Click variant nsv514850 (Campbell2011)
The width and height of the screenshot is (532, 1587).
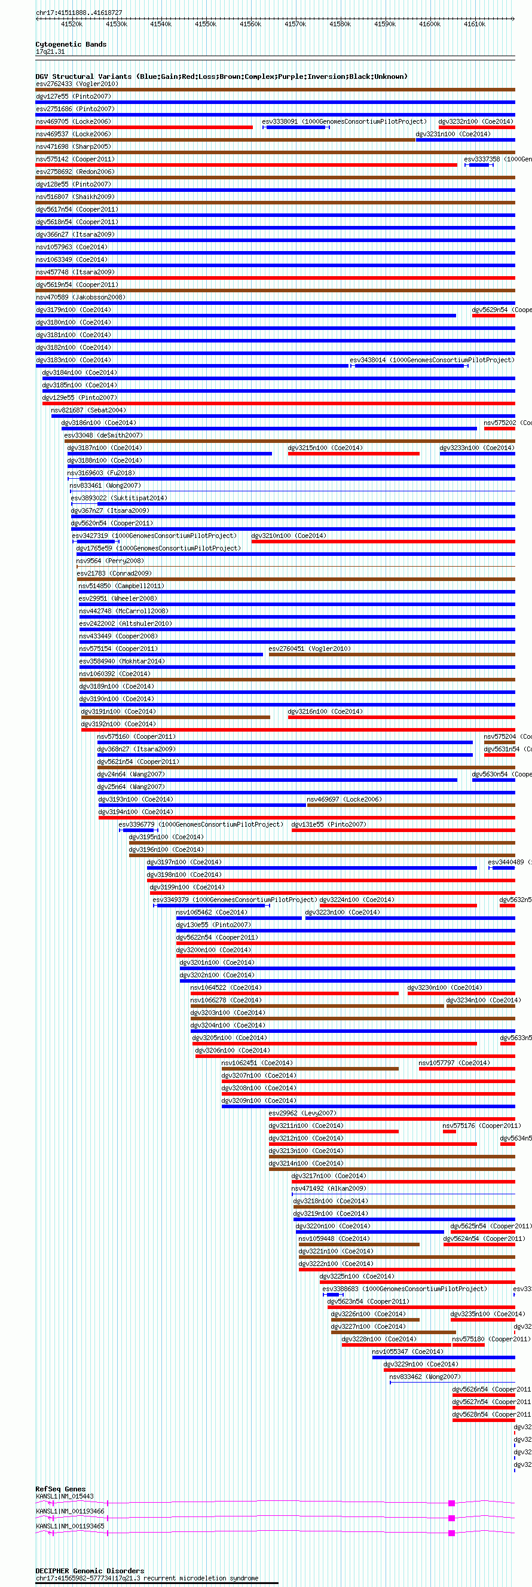click(121, 586)
